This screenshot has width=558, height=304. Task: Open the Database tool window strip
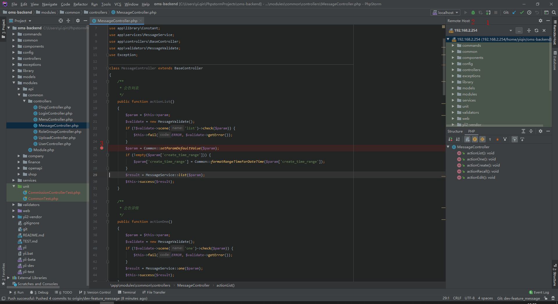555,61
